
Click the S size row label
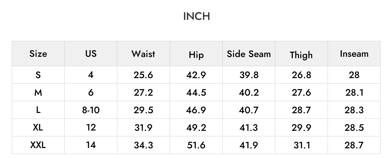[x=38, y=75]
